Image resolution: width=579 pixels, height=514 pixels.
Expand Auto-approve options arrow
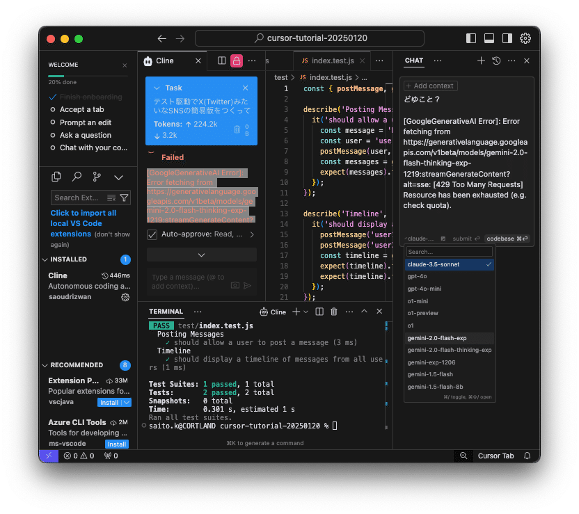point(252,234)
